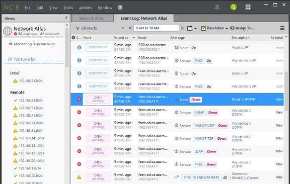Click Assign To... button

click(242, 28)
